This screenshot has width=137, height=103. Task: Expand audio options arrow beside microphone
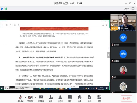coord(25,97)
